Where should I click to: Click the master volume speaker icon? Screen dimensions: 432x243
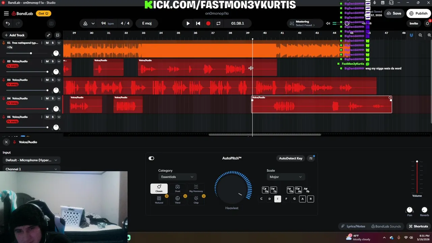(x=328, y=23)
